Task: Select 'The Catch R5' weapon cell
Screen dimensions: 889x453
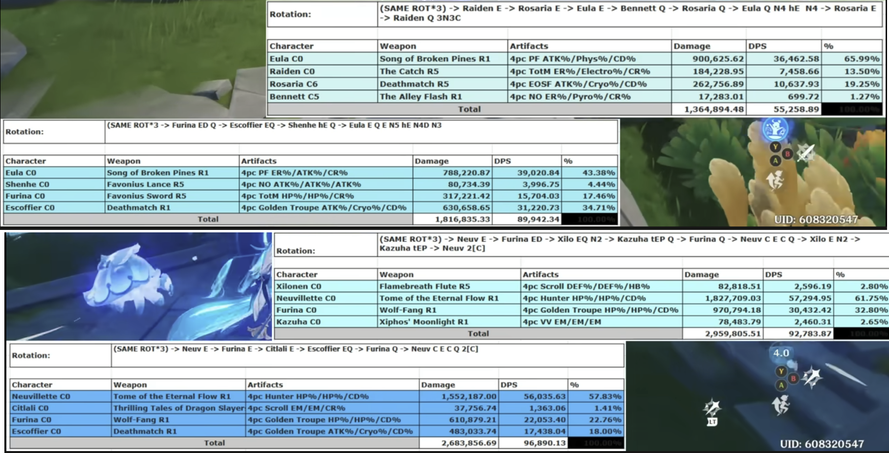Action: (443, 72)
